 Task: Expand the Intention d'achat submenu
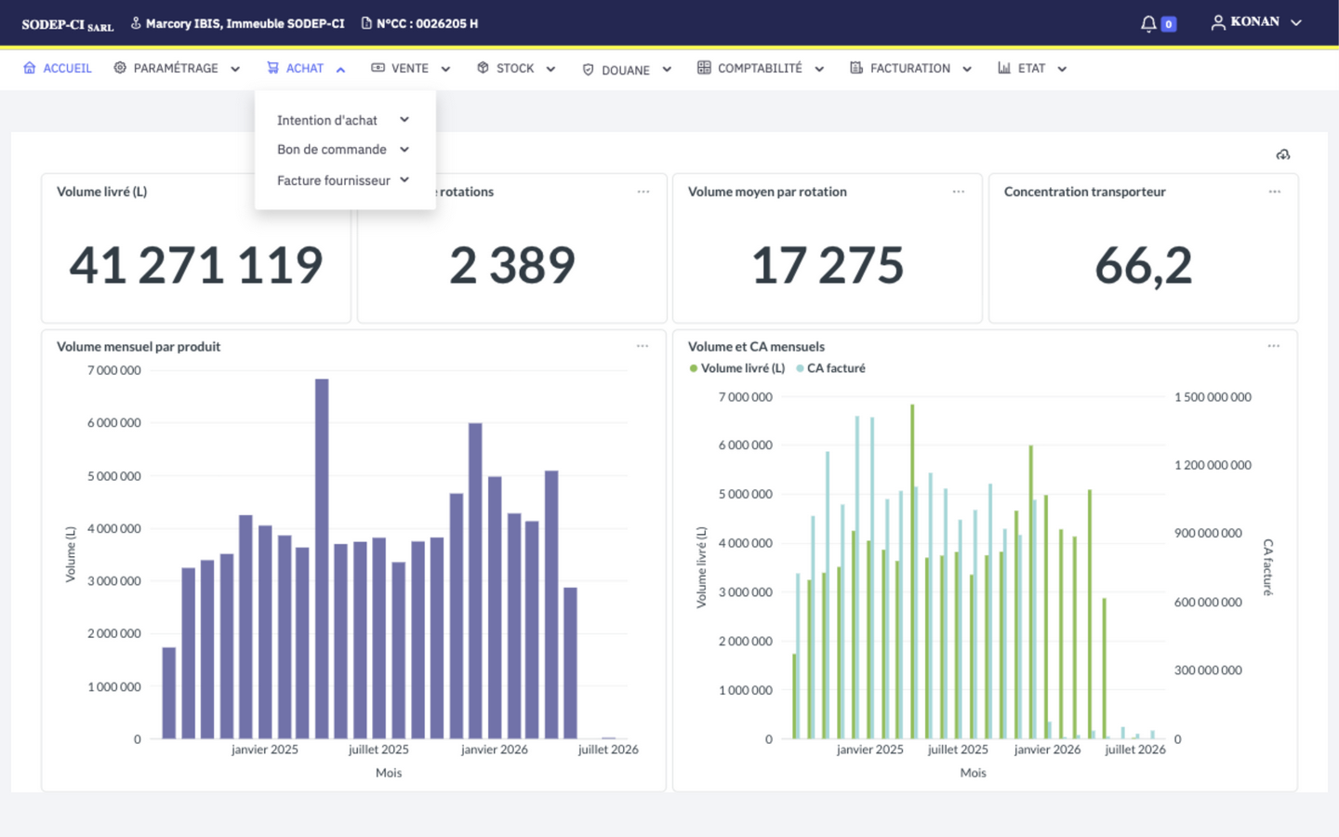343,120
